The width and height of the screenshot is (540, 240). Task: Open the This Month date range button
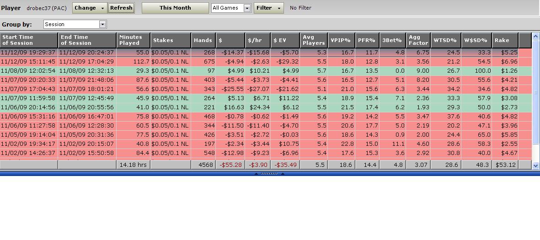click(175, 8)
